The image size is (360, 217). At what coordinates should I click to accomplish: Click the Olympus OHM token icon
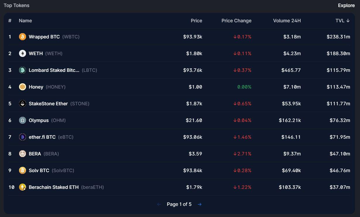click(23, 120)
